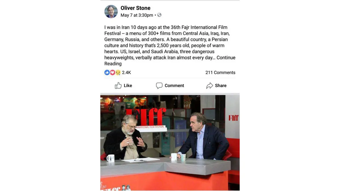The height and width of the screenshot is (191, 340).
Task: Open the 211 Comments link
Action: 220,72
